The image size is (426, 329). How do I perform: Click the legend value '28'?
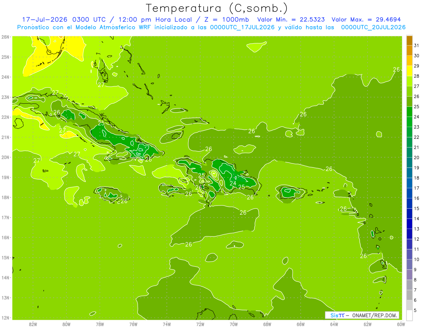click(x=416, y=76)
